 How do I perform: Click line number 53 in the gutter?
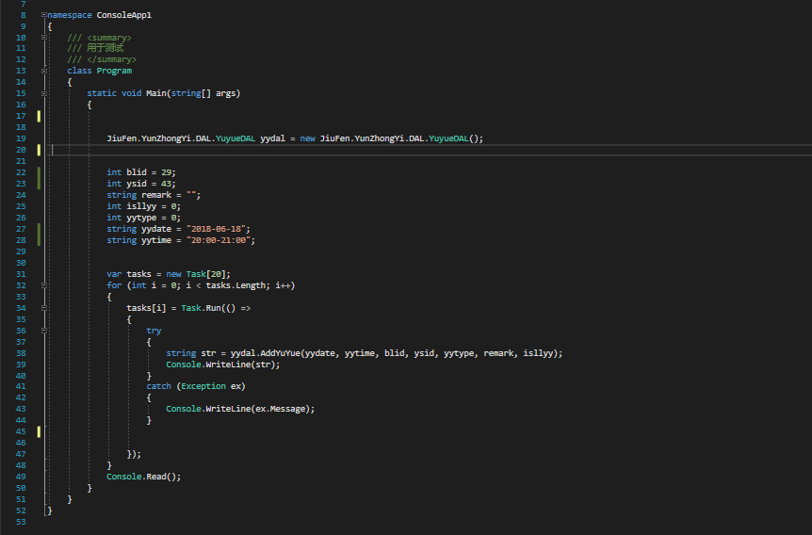coord(21,522)
